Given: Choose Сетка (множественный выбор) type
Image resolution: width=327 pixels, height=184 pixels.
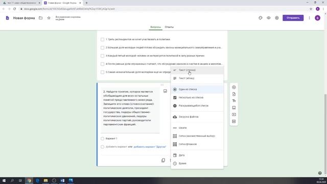Looking at the screenshot, I should (197, 136).
